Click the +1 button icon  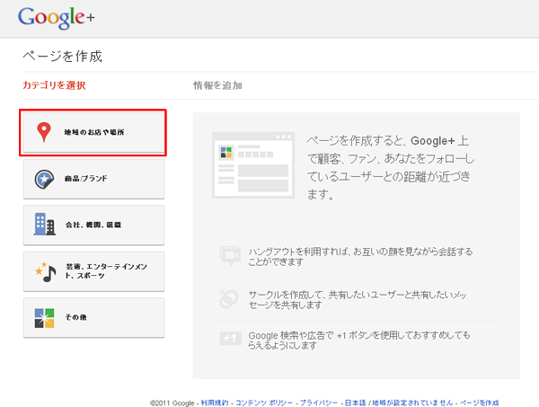(230, 338)
